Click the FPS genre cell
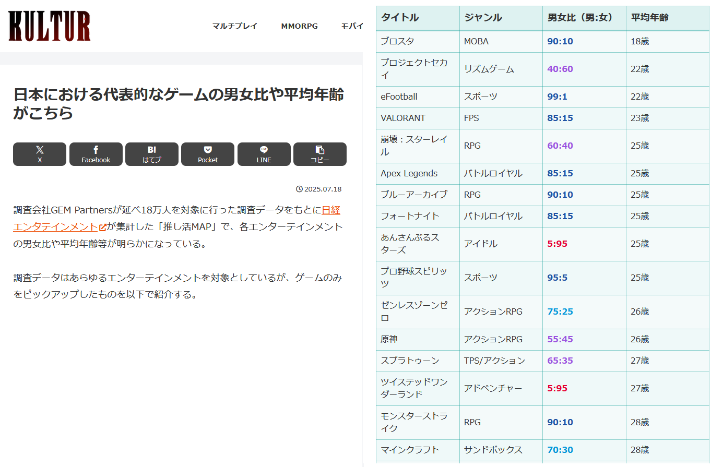The image size is (723, 467). tap(501, 118)
